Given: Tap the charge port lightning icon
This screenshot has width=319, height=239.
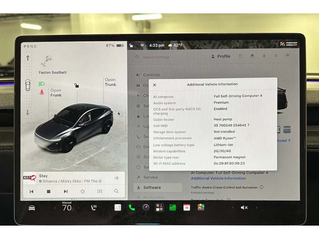Looking at the screenshot, I should [x=119, y=114].
